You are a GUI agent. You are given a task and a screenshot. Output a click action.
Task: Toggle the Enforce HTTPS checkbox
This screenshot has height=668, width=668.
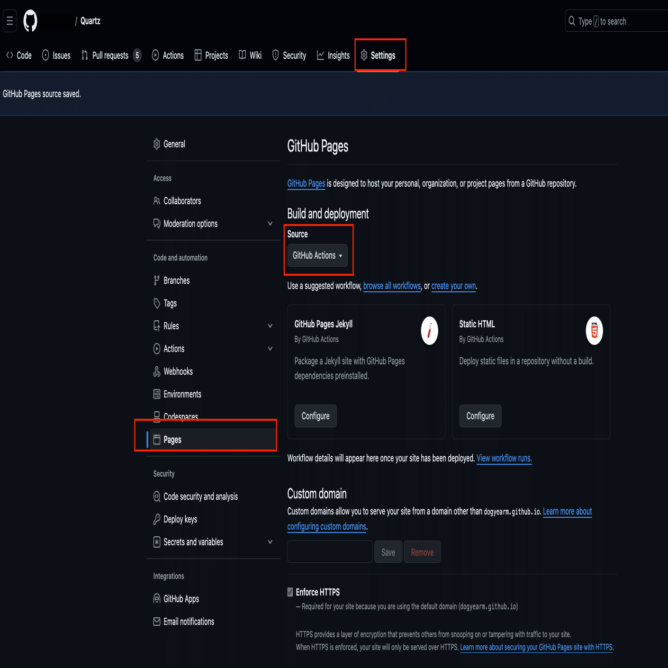[x=290, y=592]
